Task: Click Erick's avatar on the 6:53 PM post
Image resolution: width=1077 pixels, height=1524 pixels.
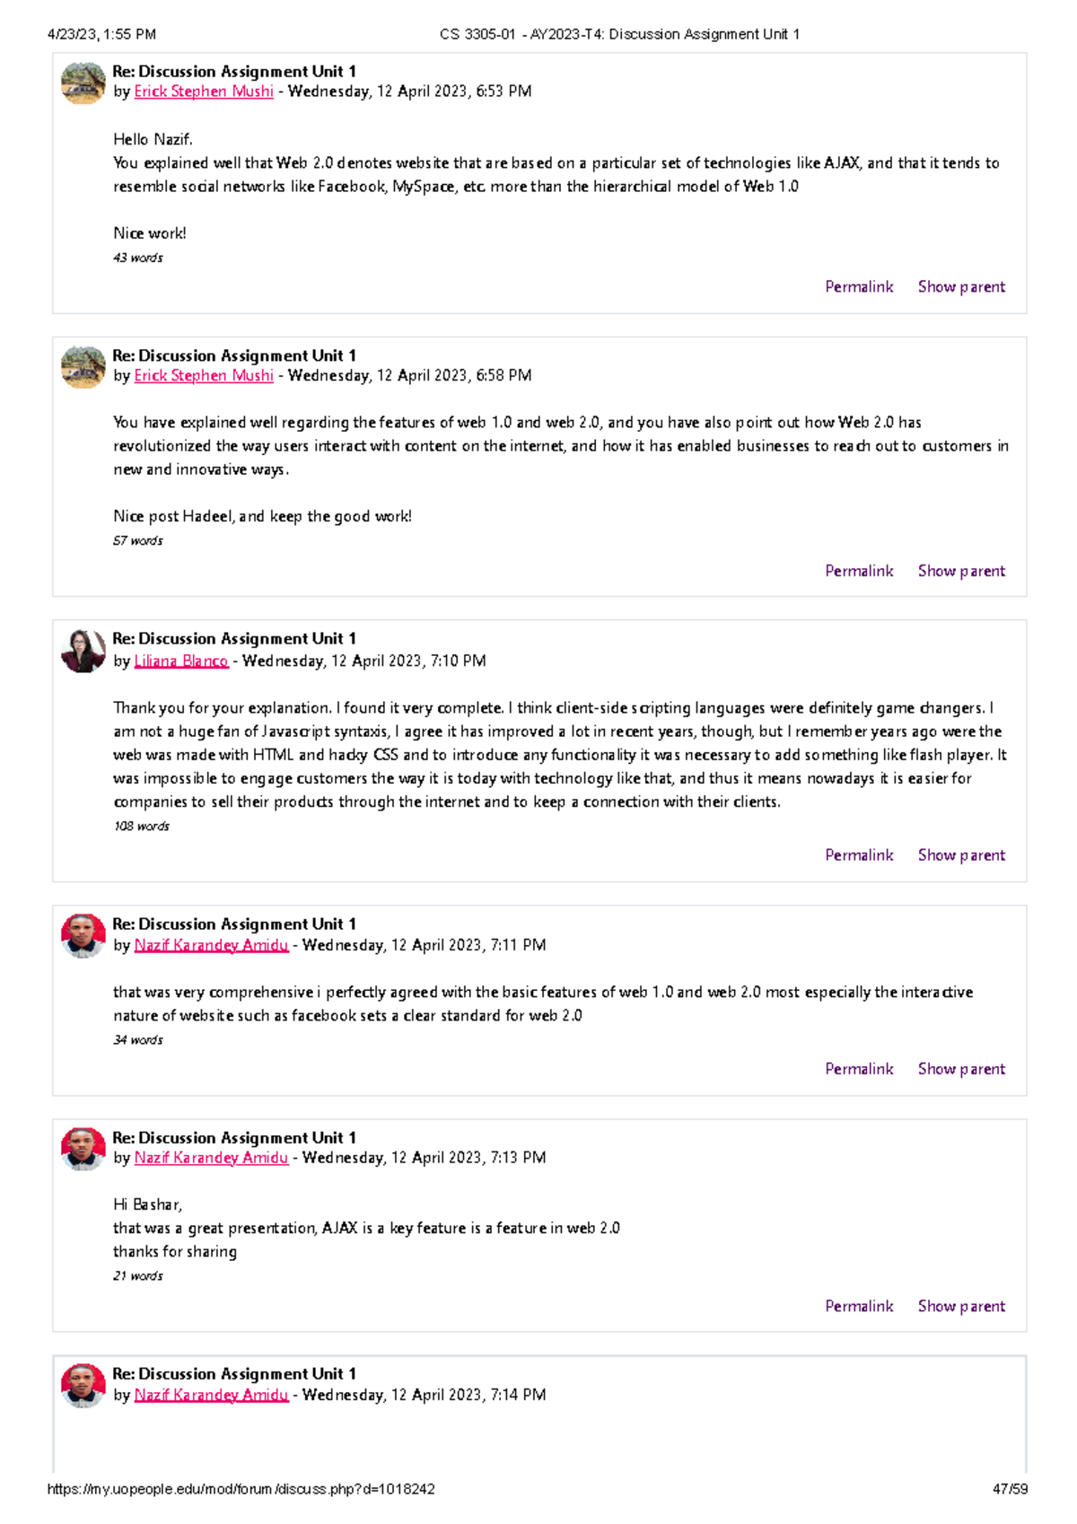Action: (x=83, y=83)
